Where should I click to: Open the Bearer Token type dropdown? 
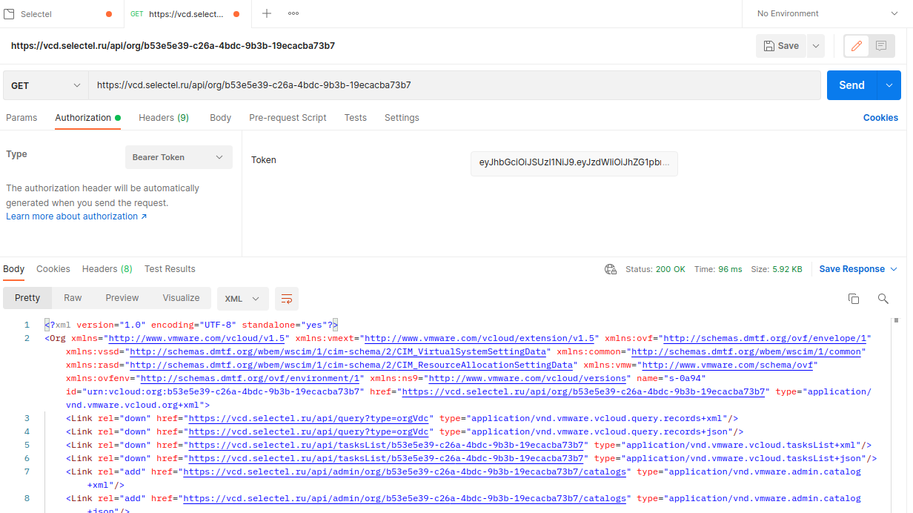[x=179, y=157]
